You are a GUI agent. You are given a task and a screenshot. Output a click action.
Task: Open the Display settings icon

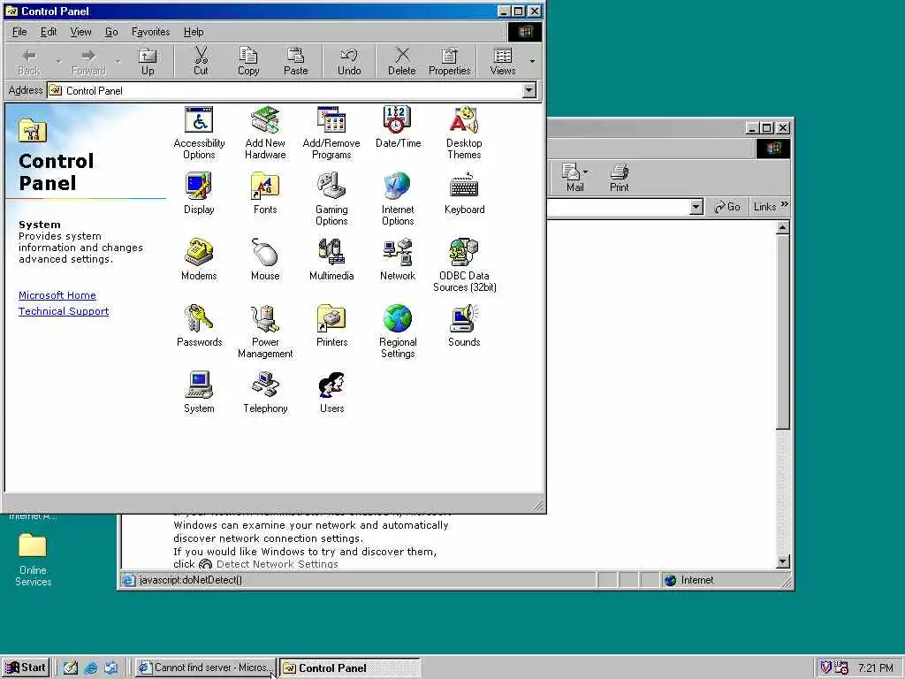point(199,194)
